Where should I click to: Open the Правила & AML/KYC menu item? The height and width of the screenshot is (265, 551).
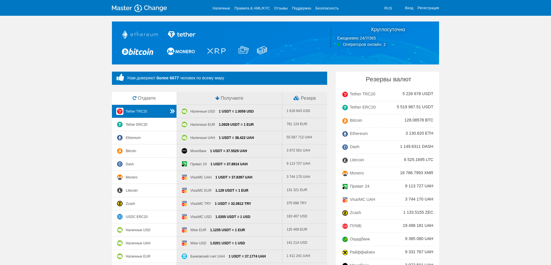pos(252,8)
